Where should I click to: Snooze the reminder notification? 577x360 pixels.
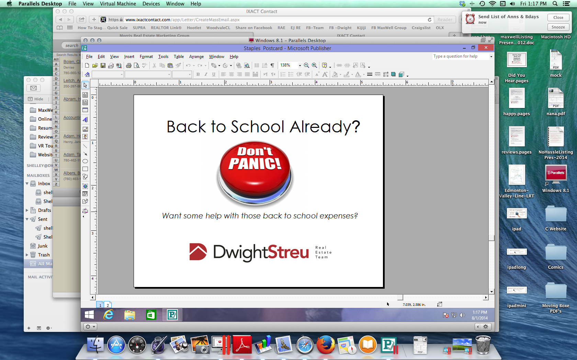(558, 27)
